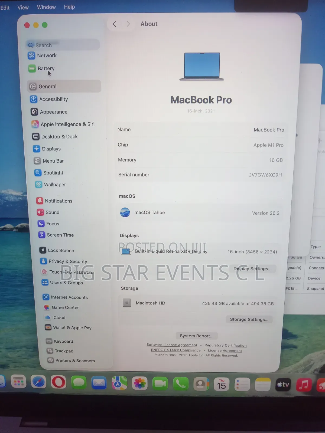Open Game Center settings
This screenshot has height=433, width=325.
[61, 307]
